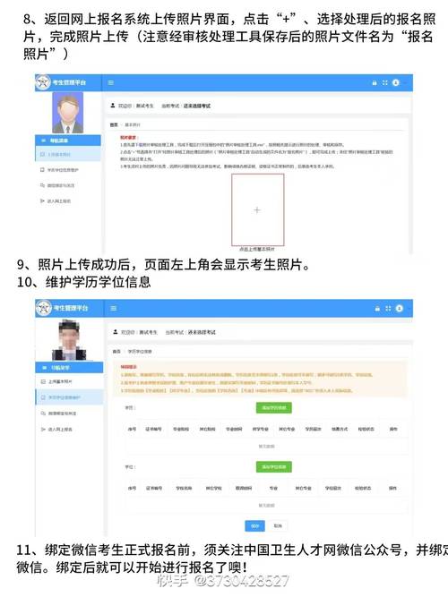The height and width of the screenshot is (597, 448).
Task: Click hamburger menu icon in education info screenshot
Action: tap(113, 308)
